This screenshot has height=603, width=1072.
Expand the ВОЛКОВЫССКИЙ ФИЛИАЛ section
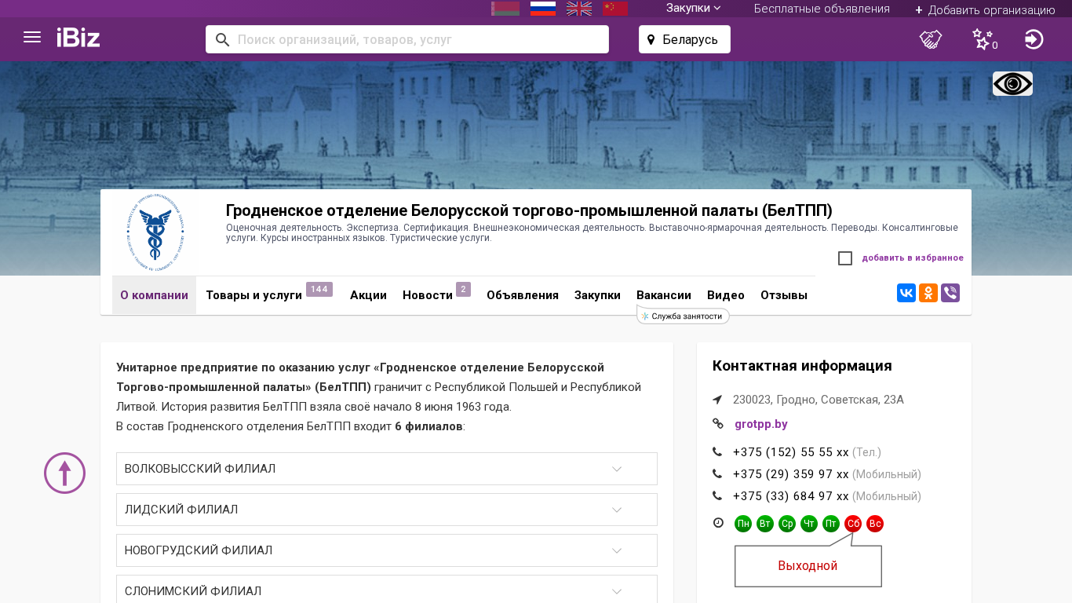click(386, 469)
